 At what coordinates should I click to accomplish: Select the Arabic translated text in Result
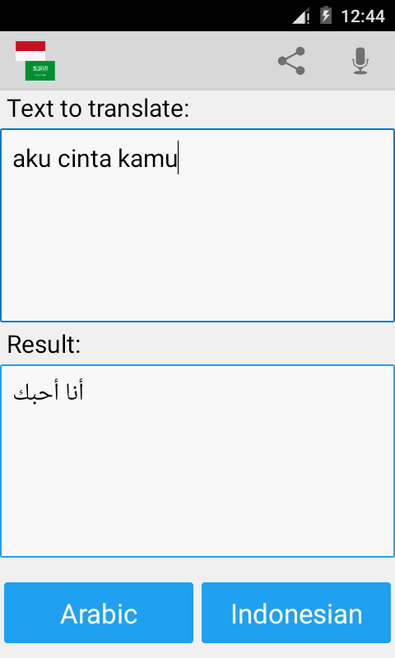click(x=49, y=392)
